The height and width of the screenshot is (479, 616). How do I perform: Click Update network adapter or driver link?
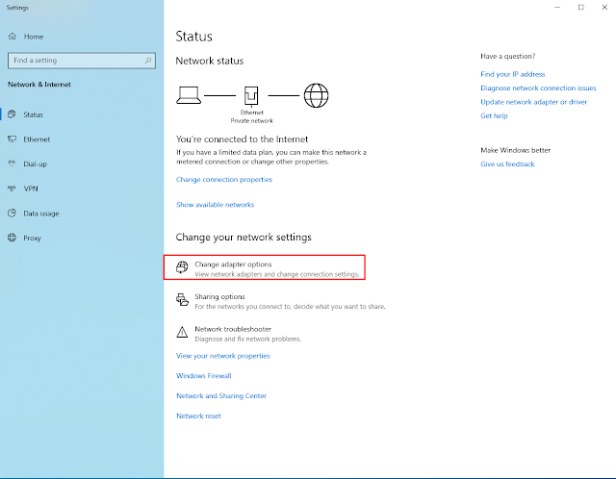(x=533, y=102)
